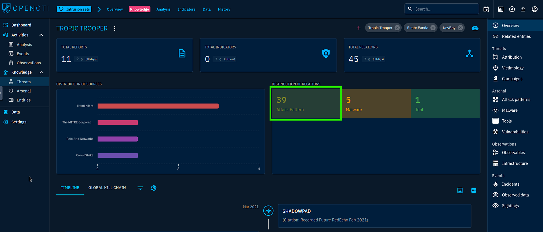543x232 pixels.
Task: Open Infrastructure in right panel
Action: (515, 163)
